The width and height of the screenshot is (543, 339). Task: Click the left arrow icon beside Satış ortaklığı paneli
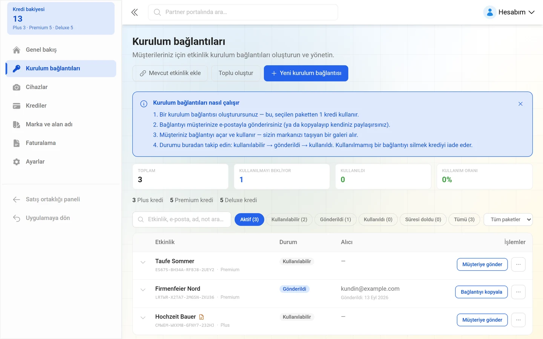(17, 199)
